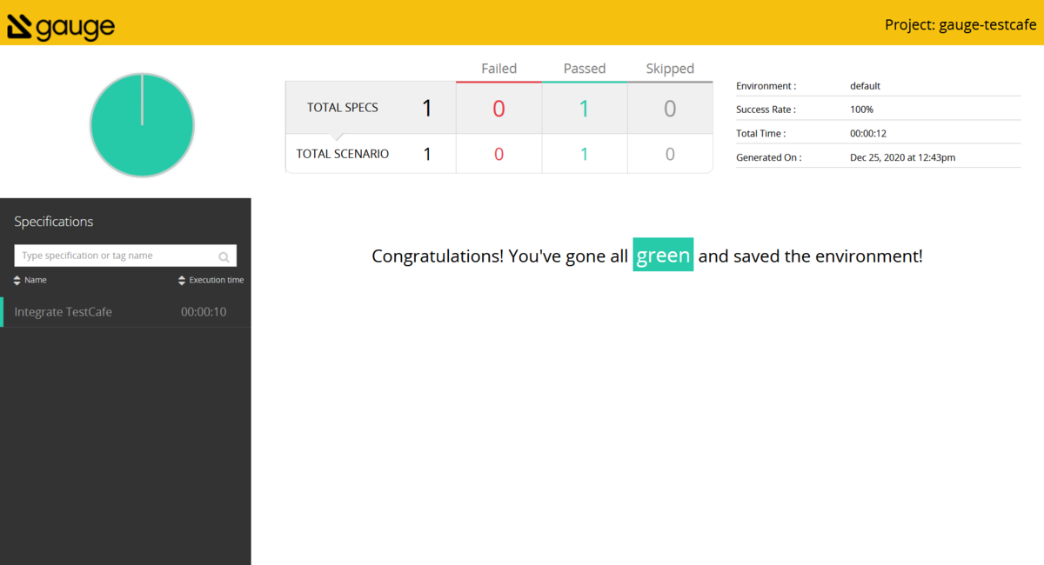Click the Name column label
Viewport: 1044px width, 565px height.
pos(36,280)
